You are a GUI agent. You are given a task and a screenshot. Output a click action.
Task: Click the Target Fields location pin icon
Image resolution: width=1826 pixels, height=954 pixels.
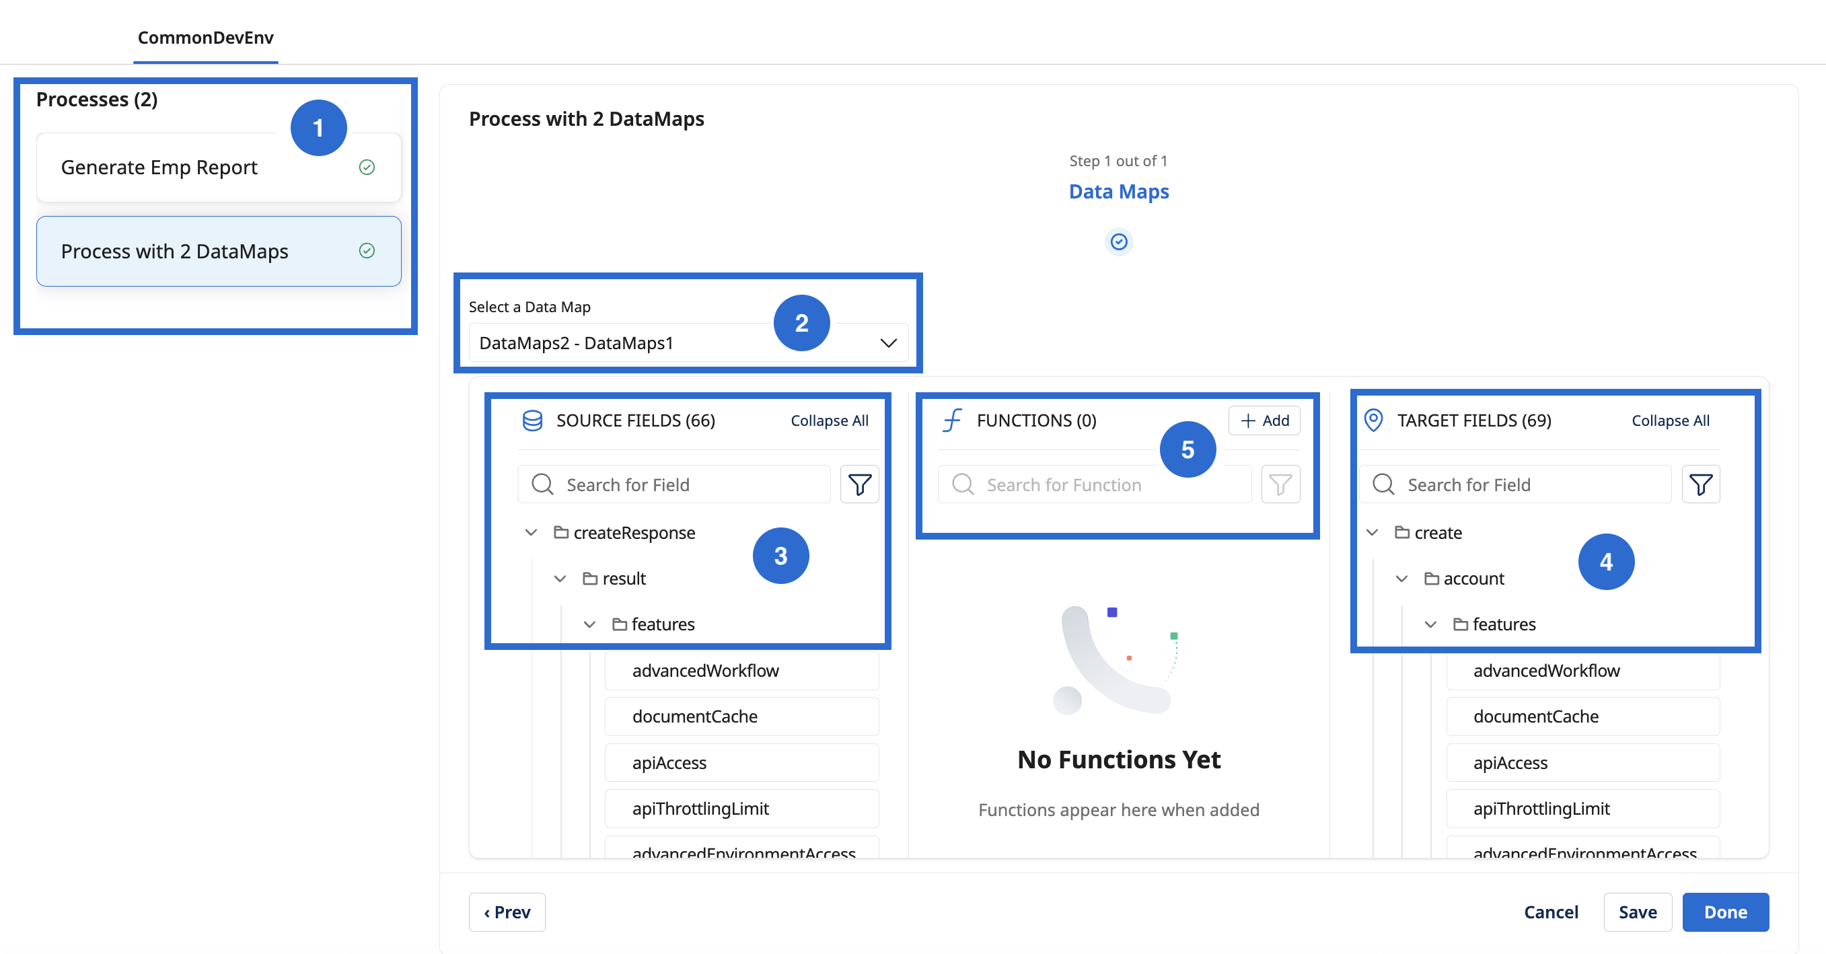pos(1373,420)
